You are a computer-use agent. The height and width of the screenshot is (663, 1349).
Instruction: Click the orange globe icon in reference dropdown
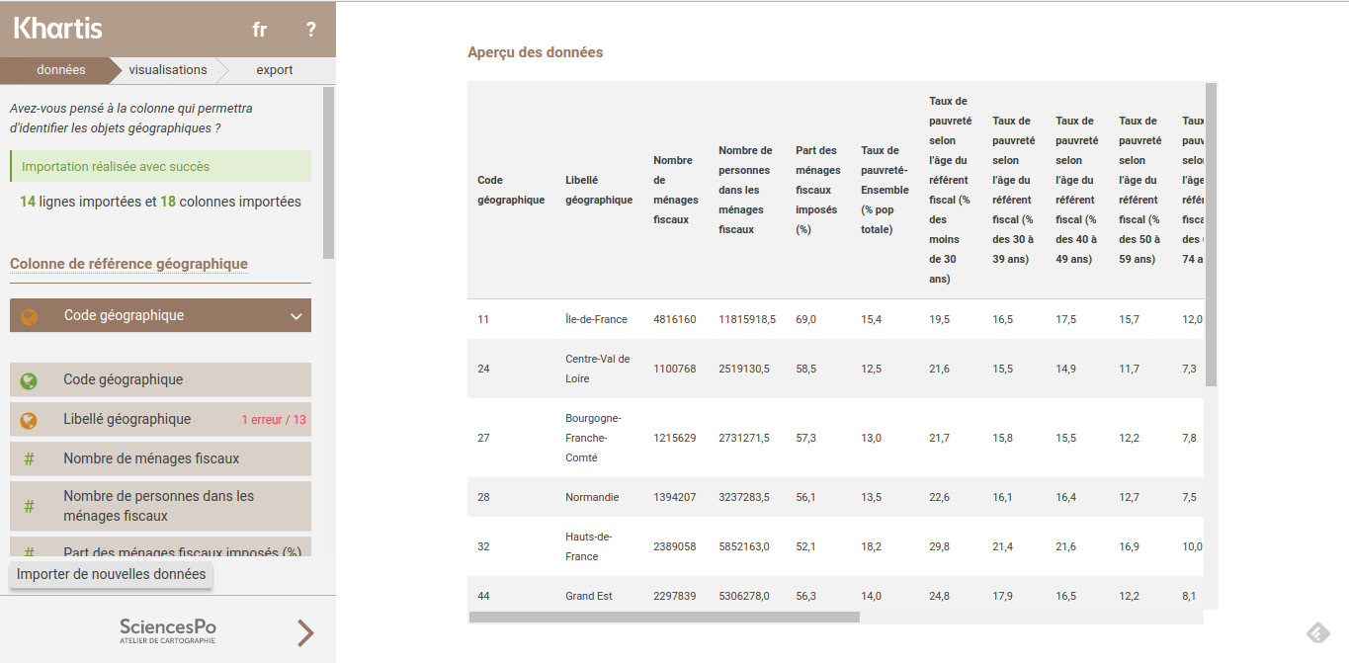coord(30,317)
